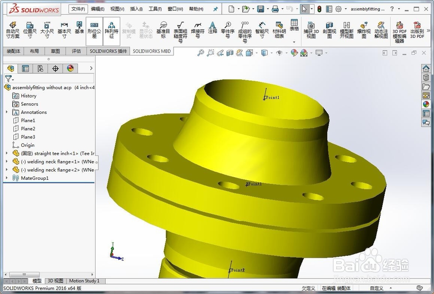Open the 帮助(H) menu
The height and width of the screenshot is (294, 434).
pos(196,9)
